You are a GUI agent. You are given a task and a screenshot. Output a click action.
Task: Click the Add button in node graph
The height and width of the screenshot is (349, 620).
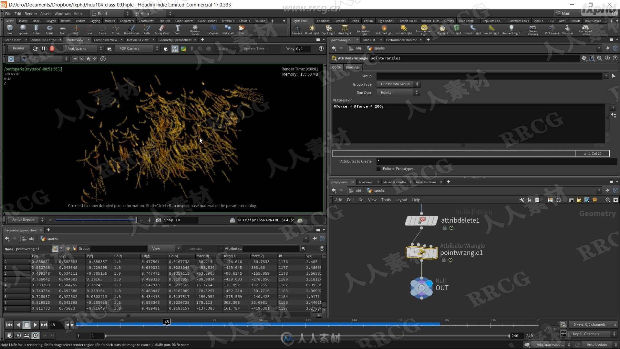pos(338,199)
